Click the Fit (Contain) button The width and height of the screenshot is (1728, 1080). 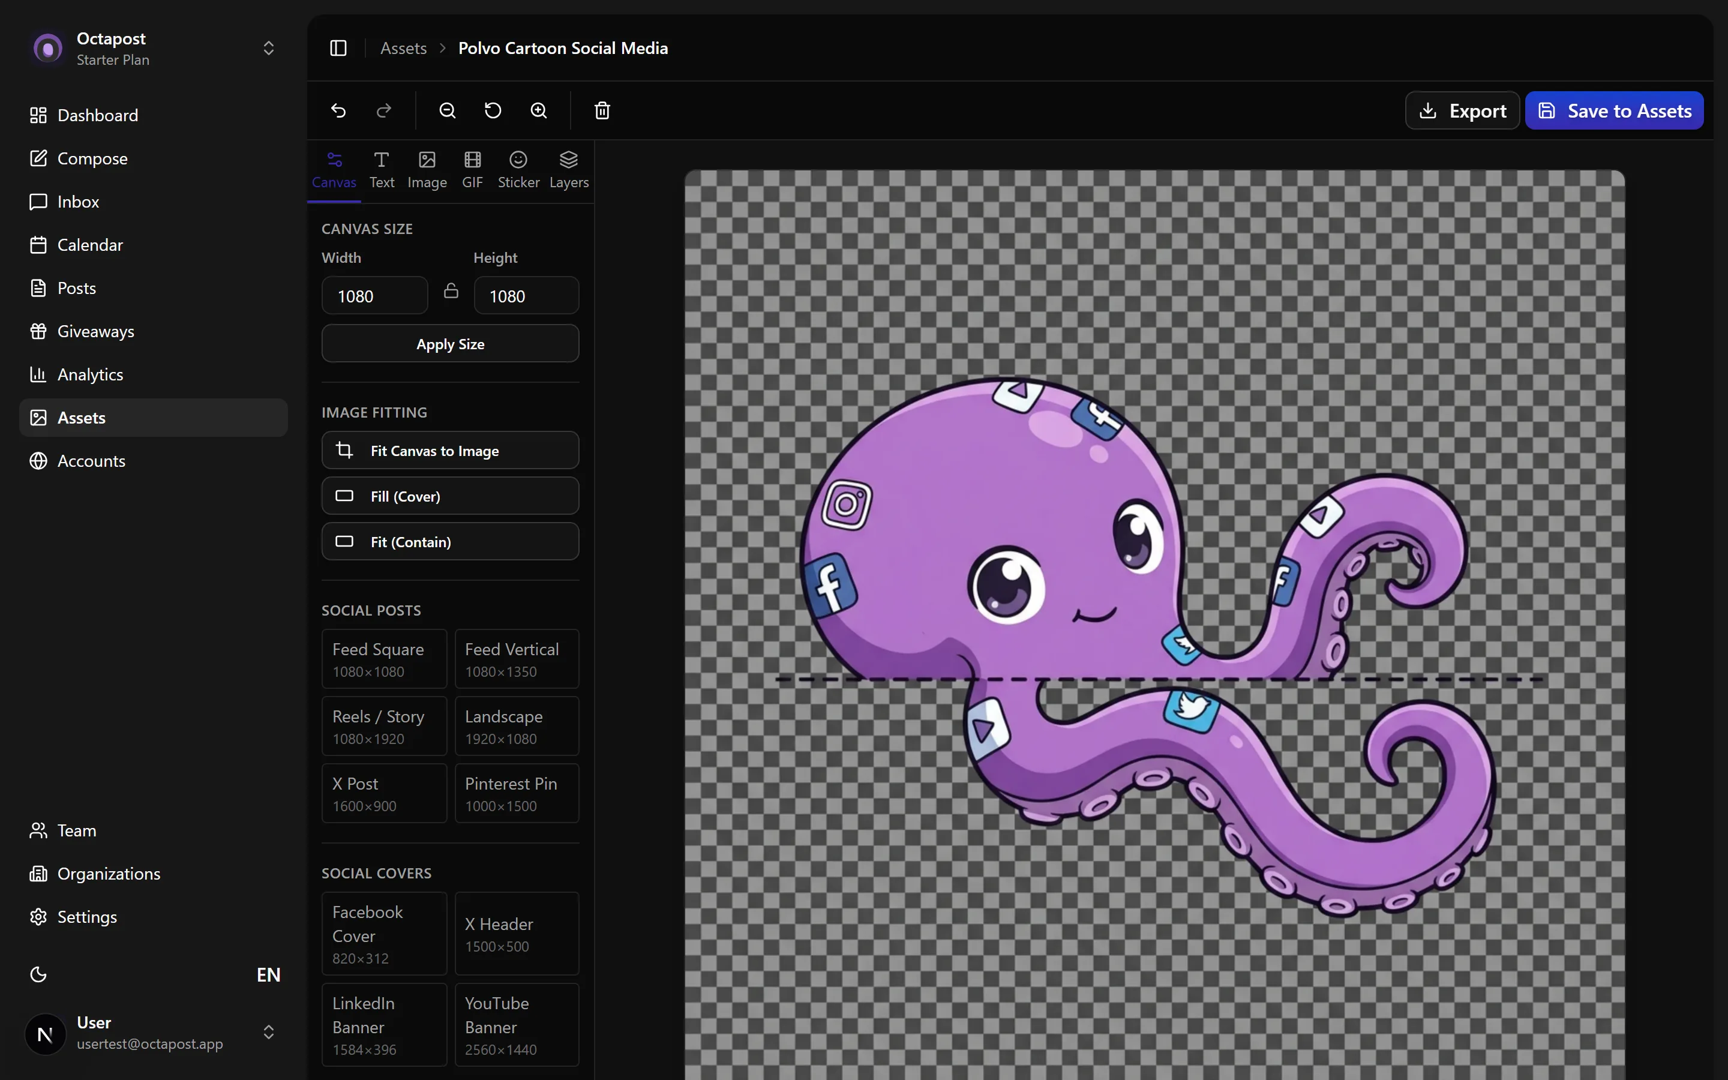point(450,541)
